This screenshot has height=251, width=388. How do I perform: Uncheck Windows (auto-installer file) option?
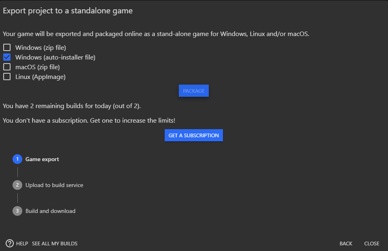coord(7,57)
